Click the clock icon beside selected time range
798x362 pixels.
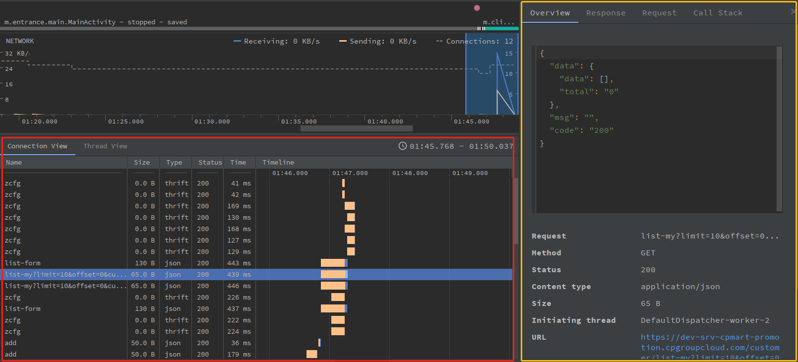[x=403, y=146]
